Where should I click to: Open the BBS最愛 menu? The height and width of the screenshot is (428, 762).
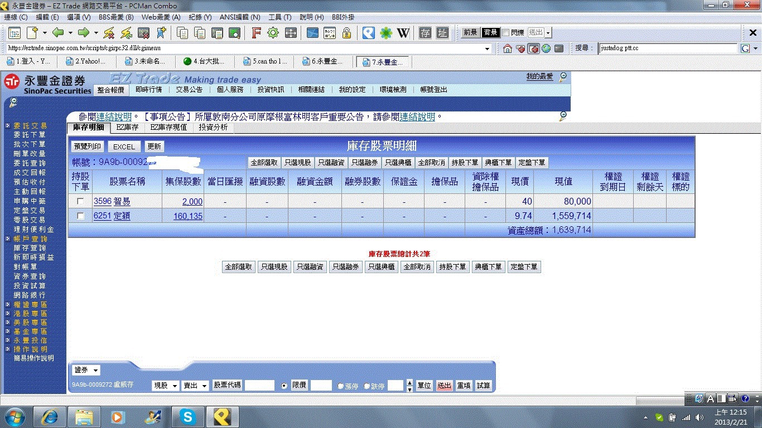coord(116,17)
